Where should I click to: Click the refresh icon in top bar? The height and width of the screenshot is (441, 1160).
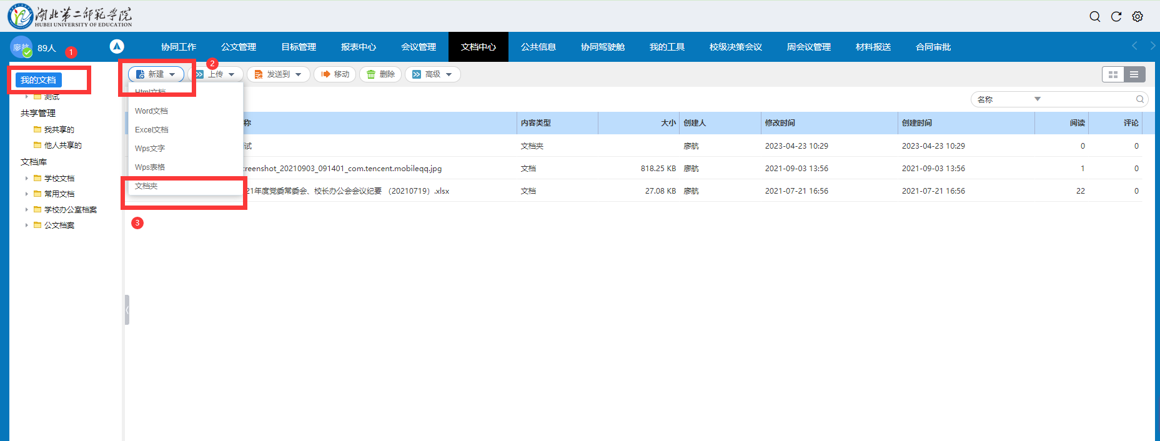[1116, 17]
